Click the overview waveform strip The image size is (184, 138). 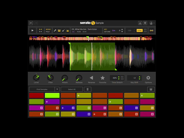click(91, 38)
